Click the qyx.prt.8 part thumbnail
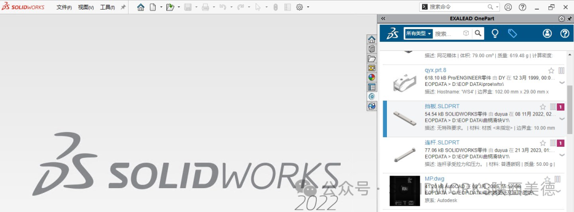This screenshot has height=212, width=574. (x=404, y=83)
